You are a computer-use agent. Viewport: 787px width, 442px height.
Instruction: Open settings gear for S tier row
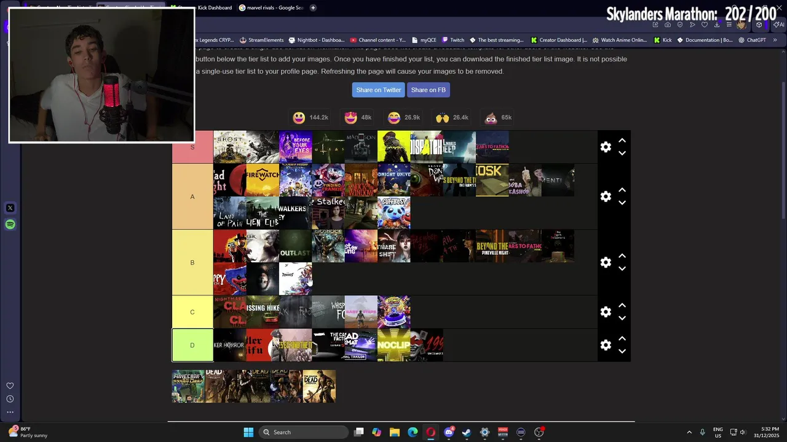(x=606, y=147)
